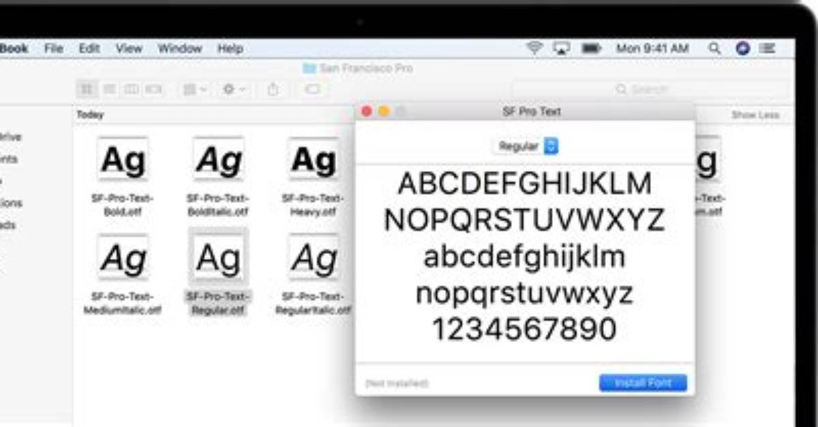Click the SF-Pro-Text-Regular.otf file name label

pos(218,303)
